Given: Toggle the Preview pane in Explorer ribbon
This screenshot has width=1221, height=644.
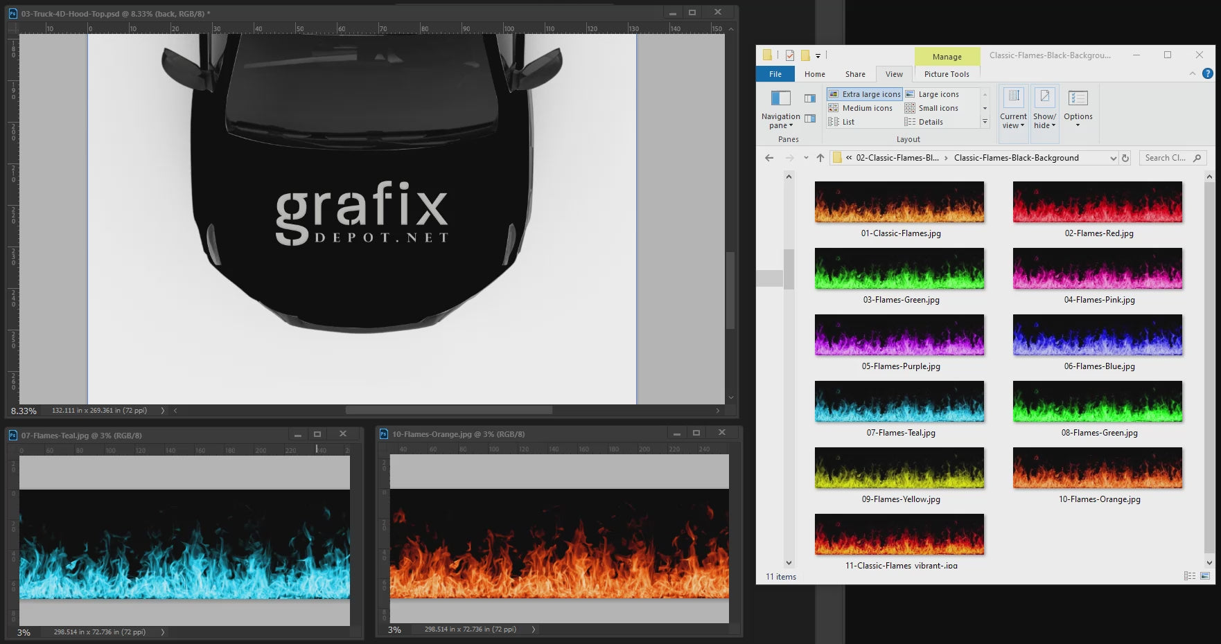Looking at the screenshot, I should [809, 98].
